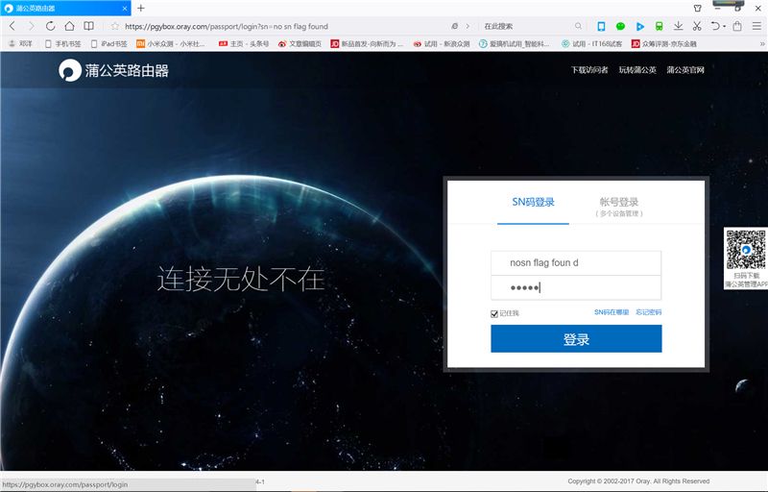Open the green train toolbar icon
The width and height of the screenshot is (768, 492).
[x=660, y=26]
